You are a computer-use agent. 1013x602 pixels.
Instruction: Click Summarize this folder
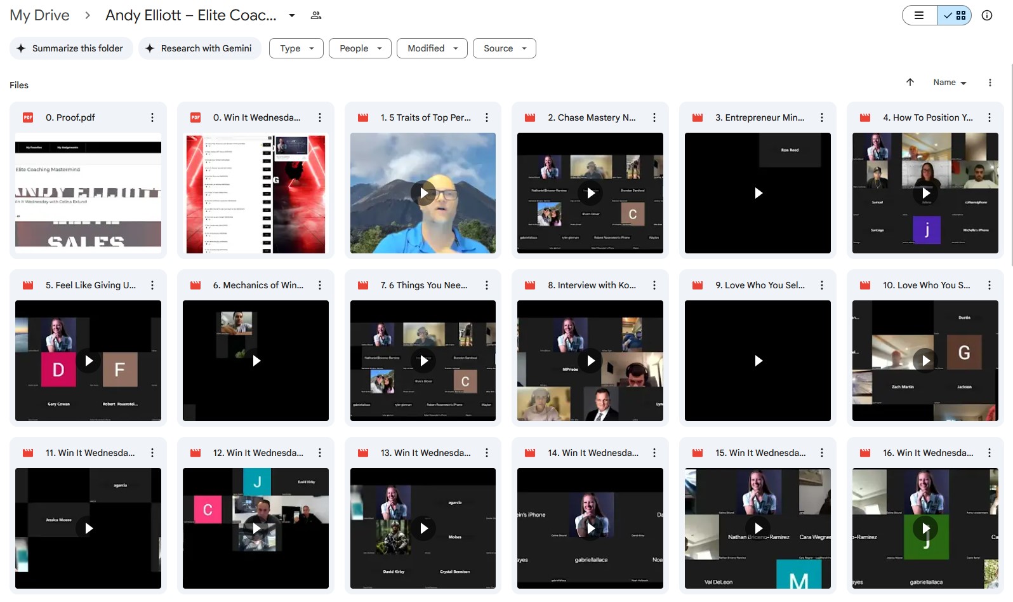click(71, 48)
